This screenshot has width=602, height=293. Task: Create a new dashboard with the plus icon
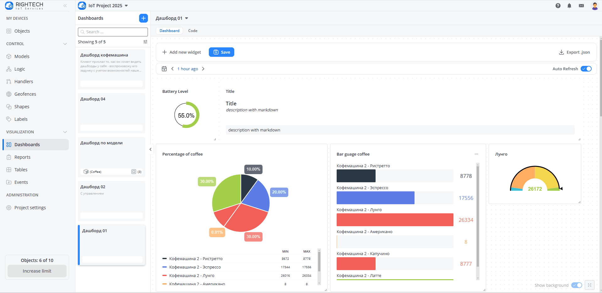(143, 18)
